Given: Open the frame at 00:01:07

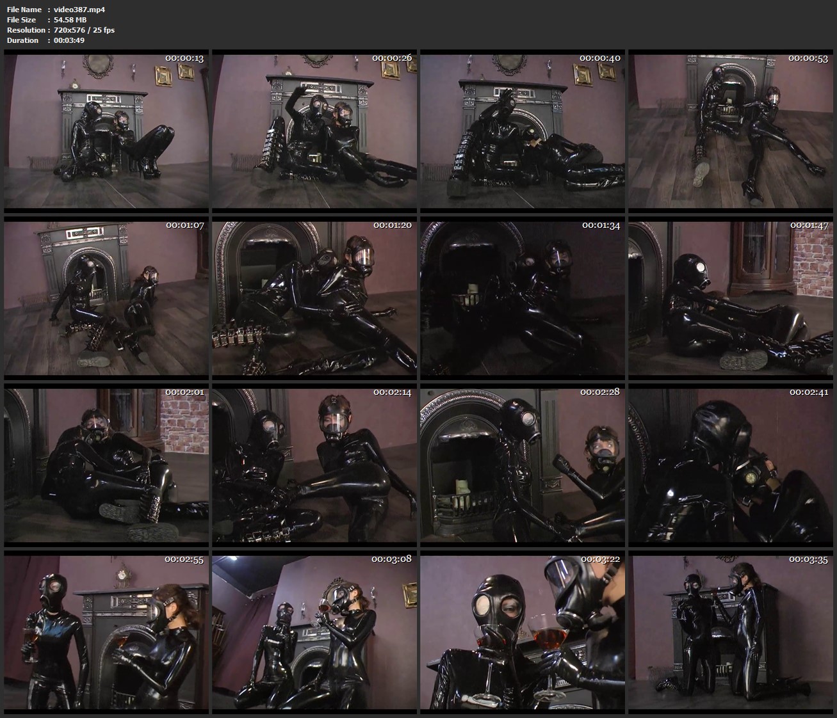Looking at the screenshot, I should click(x=106, y=298).
